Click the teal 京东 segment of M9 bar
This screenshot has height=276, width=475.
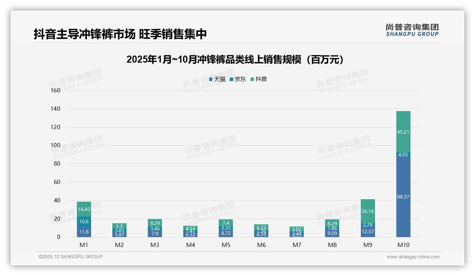click(x=368, y=224)
